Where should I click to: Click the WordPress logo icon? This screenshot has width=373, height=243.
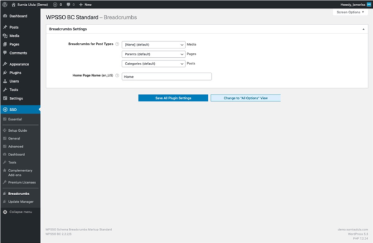[5, 4]
